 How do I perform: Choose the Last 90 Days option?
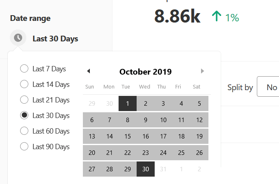(x=24, y=147)
